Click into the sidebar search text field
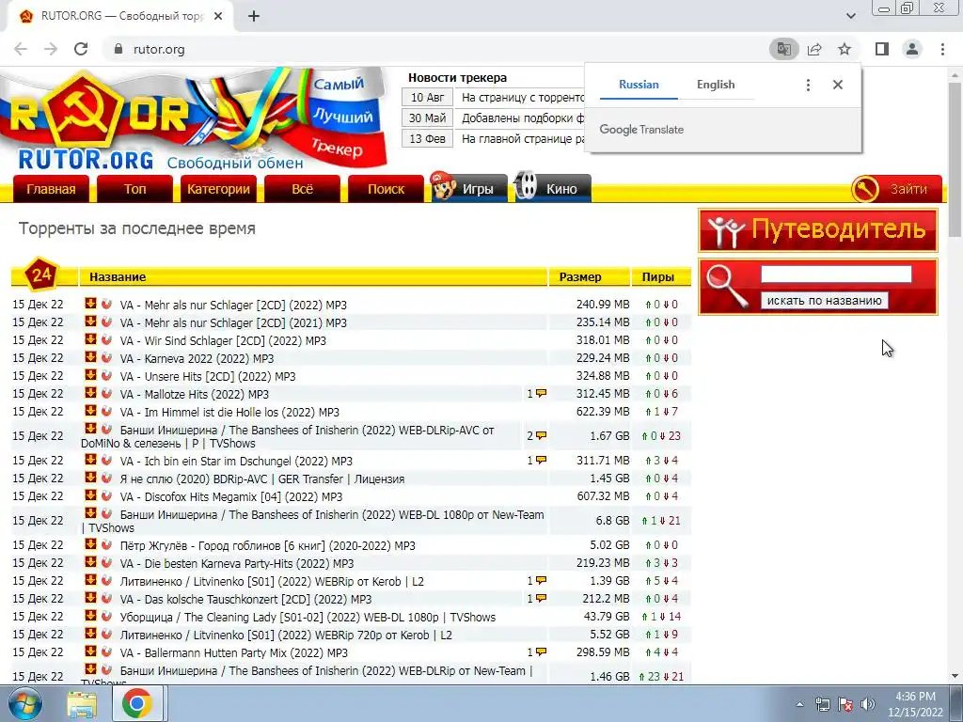Screen dimensions: 963x722 click(x=836, y=275)
